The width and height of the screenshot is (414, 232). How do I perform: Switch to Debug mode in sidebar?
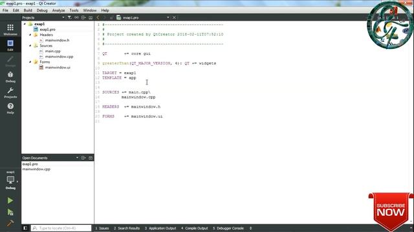10,77
